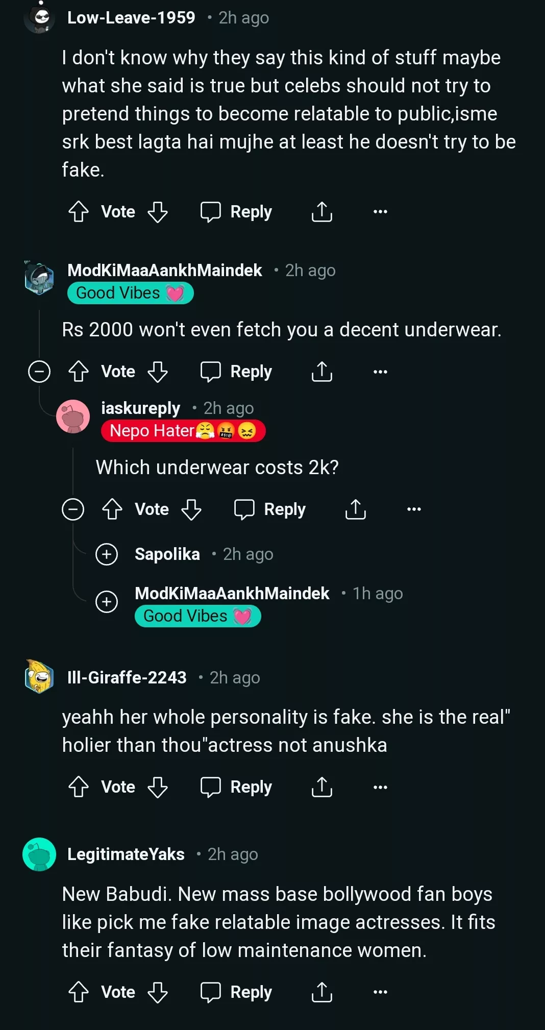Open Ill-Giraffe-2243's username link
Image resolution: width=545 pixels, height=1030 pixels.
[127, 678]
